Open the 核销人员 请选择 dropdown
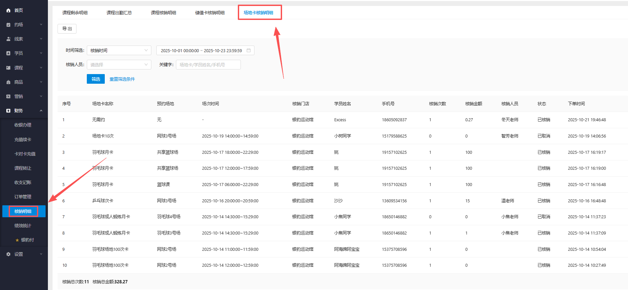Viewport: 628px width, 290px height. coord(119,65)
